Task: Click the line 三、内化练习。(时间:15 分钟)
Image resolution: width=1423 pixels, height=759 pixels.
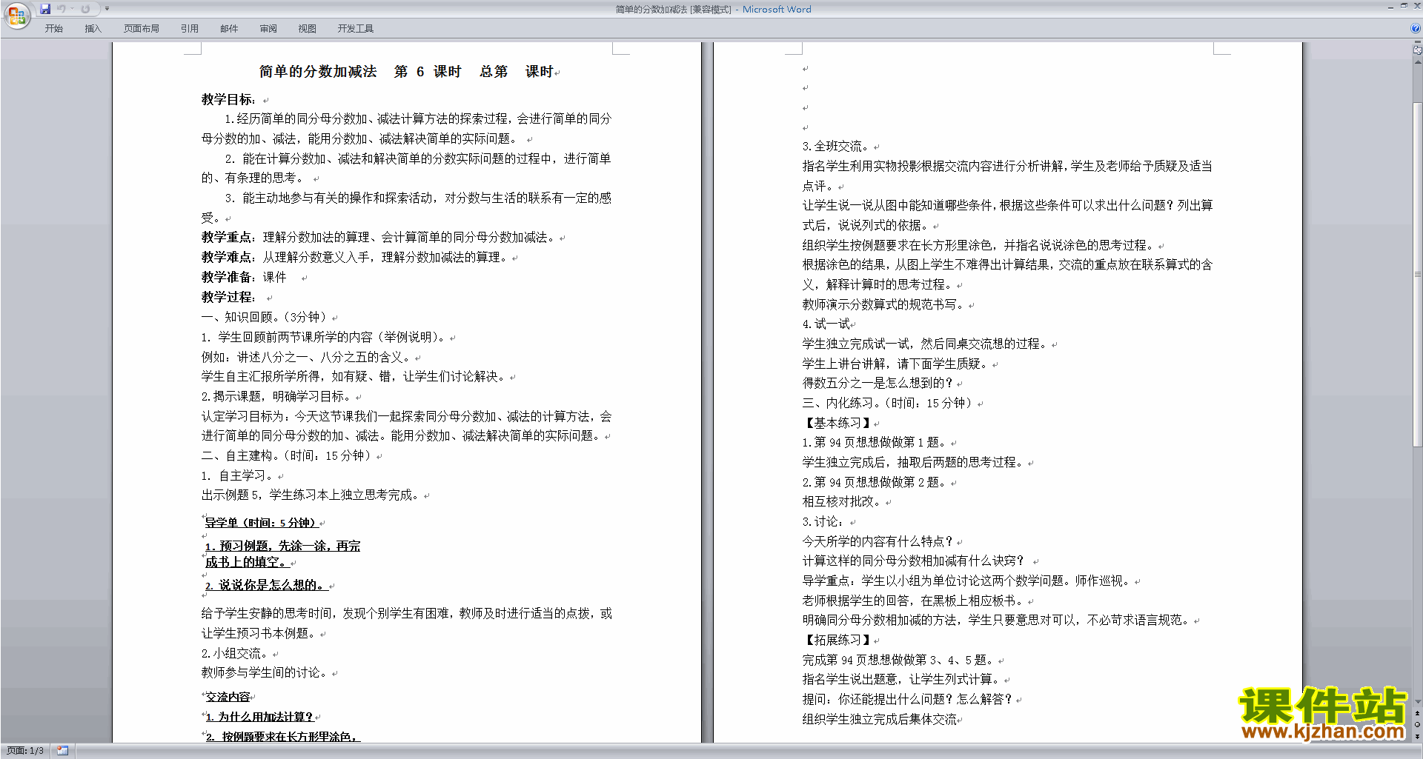Action: pos(889,403)
